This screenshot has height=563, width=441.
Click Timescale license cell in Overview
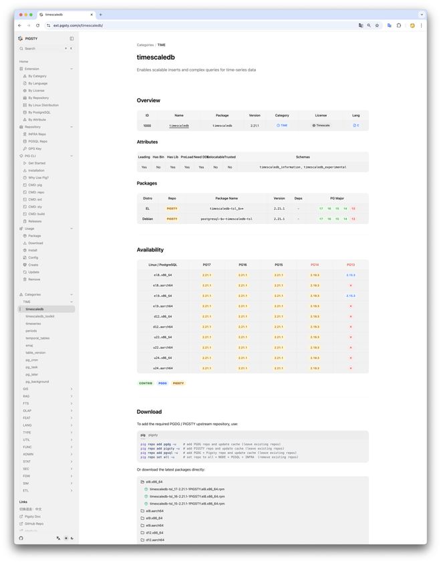(321, 125)
